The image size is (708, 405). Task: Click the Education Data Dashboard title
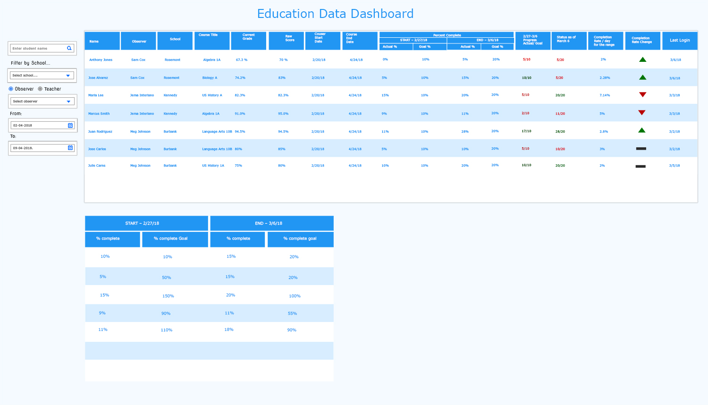[335, 14]
